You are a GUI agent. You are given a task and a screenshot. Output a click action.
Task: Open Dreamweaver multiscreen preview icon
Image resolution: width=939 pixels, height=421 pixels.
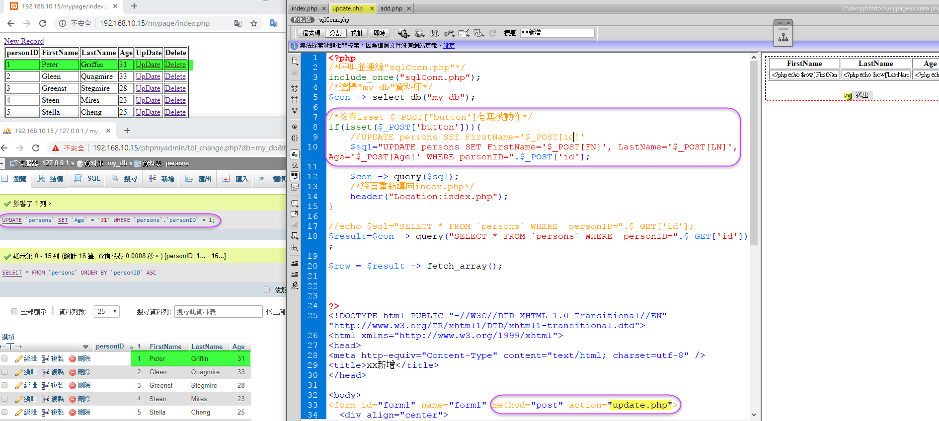[403, 33]
